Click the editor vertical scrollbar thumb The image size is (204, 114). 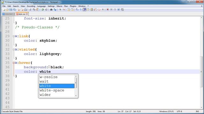coord(201,72)
